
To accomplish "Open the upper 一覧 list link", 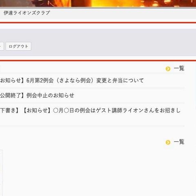I will coord(179,68).
